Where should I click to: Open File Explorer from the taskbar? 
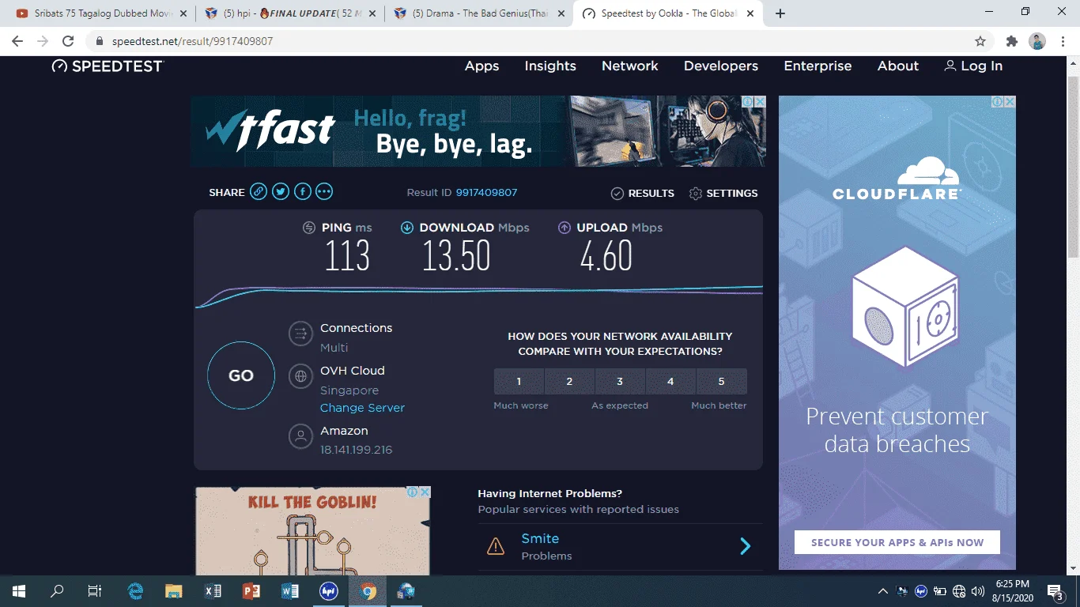[174, 591]
